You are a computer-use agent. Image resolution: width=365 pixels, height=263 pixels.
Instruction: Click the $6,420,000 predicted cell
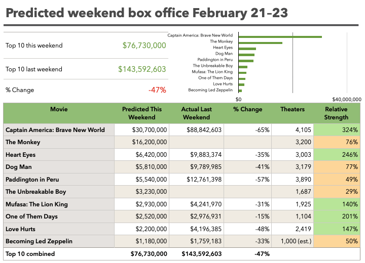[x=142, y=154]
